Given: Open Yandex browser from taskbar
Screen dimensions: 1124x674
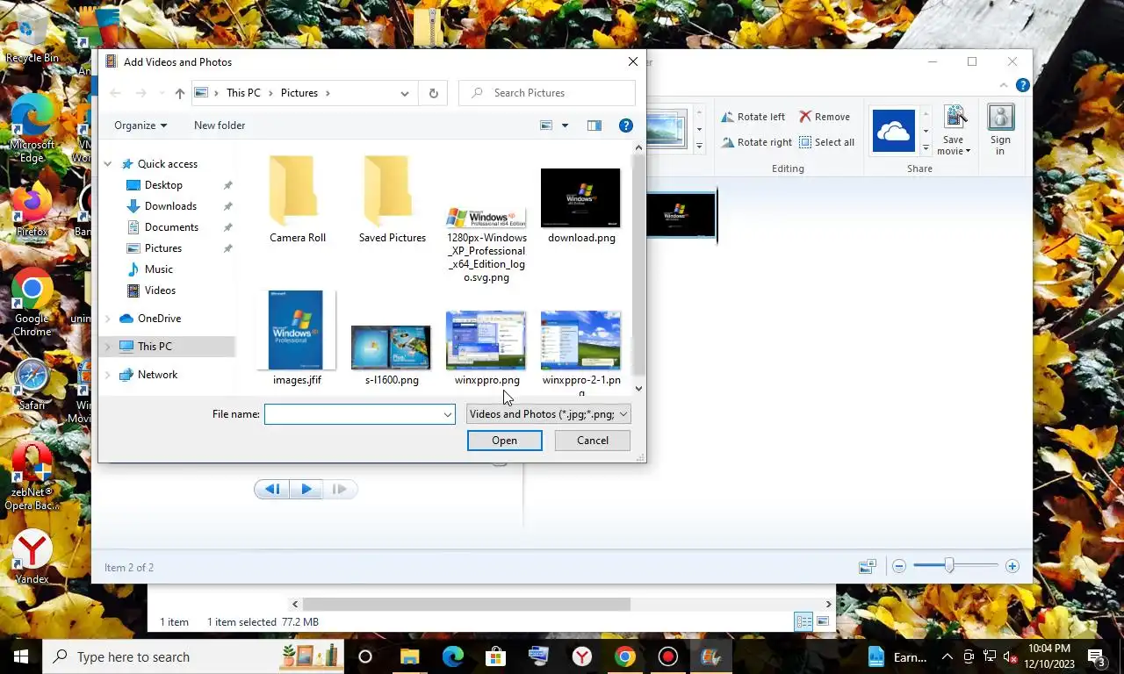Looking at the screenshot, I should pyautogui.click(x=582, y=656).
